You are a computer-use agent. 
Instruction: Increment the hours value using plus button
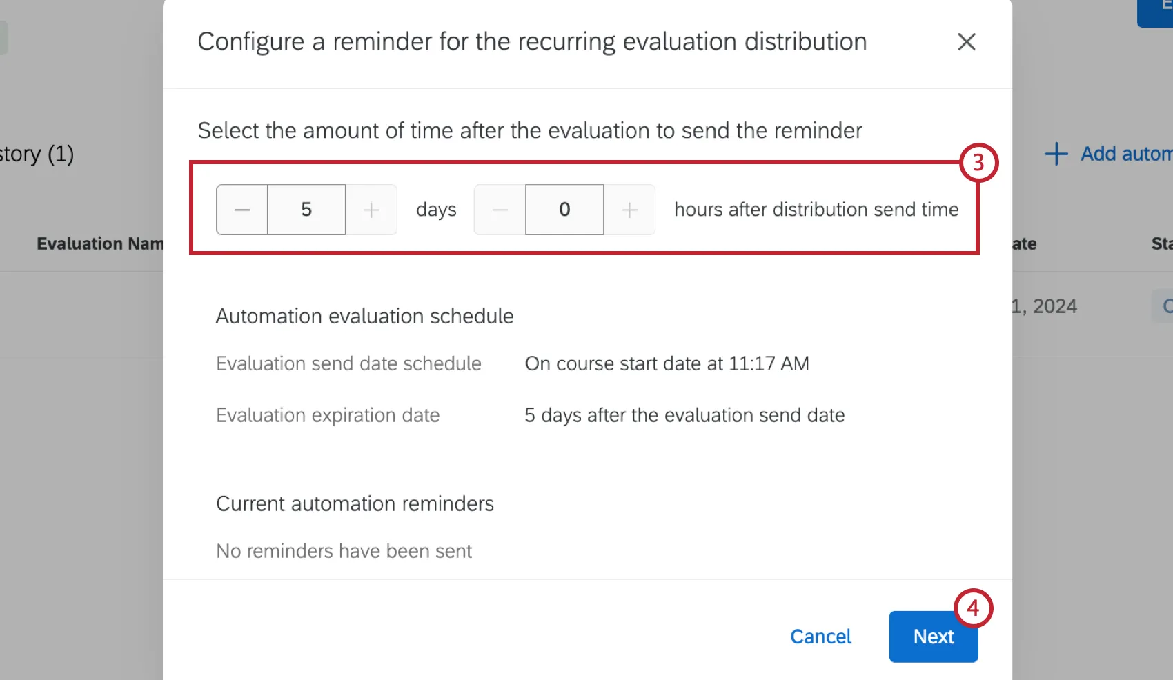(629, 210)
